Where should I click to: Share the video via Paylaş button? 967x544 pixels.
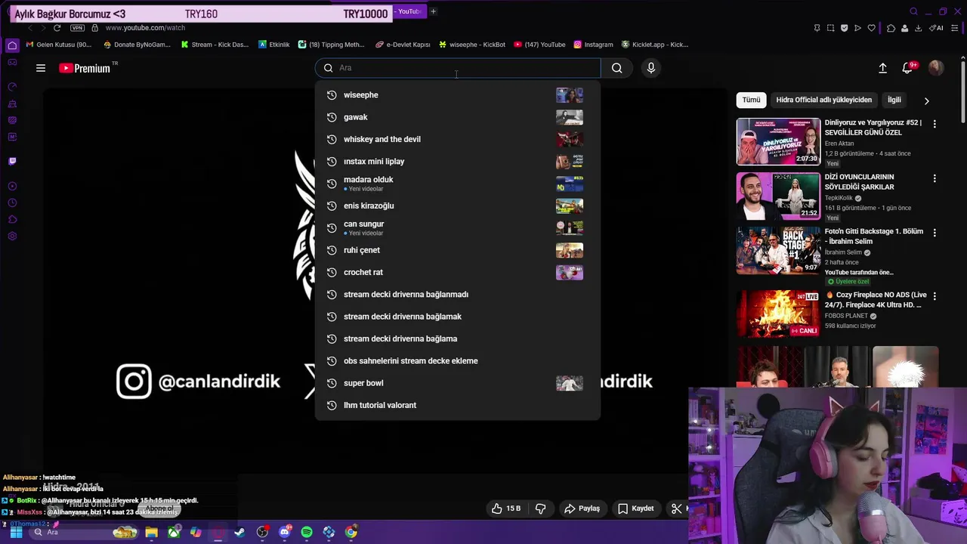(582, 508)
